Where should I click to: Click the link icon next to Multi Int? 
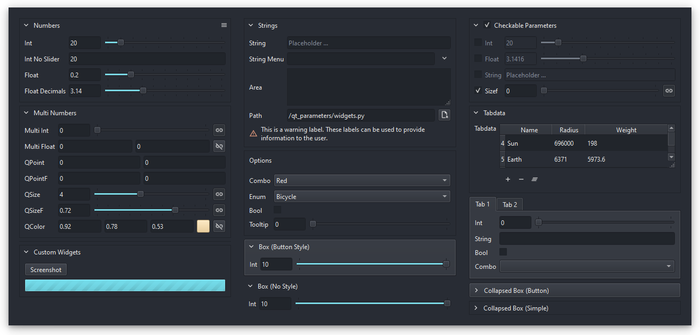[x=219, y=130]
